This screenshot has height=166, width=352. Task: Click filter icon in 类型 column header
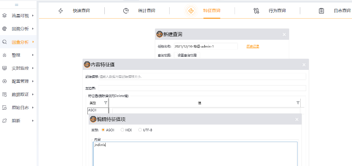coord(106,102)
